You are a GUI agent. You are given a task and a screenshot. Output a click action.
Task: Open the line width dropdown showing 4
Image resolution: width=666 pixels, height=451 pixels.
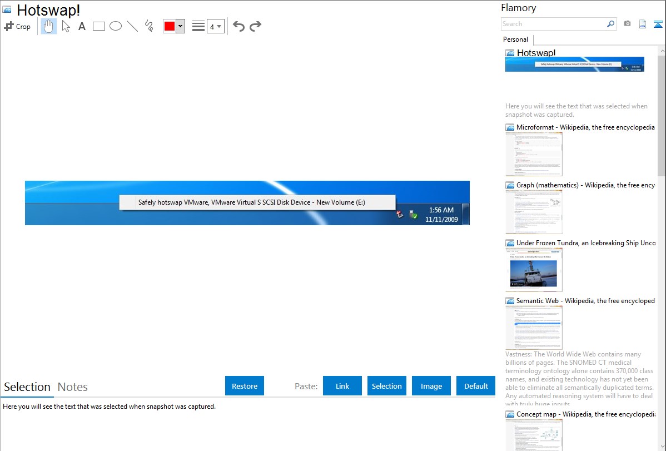click(215, 26)
